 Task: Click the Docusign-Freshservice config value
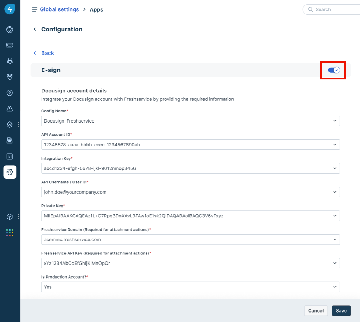pyautogui.click(x=69, y=121)
